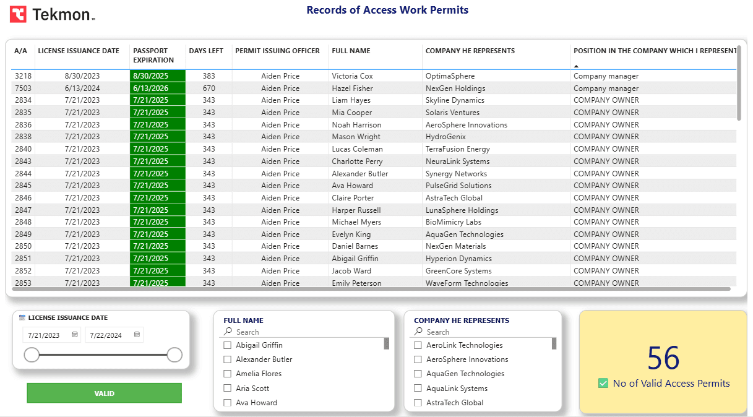Select the AquaGen Technologies checkbox
Viewport: 753px width, 417px height.
pos(418,373)
